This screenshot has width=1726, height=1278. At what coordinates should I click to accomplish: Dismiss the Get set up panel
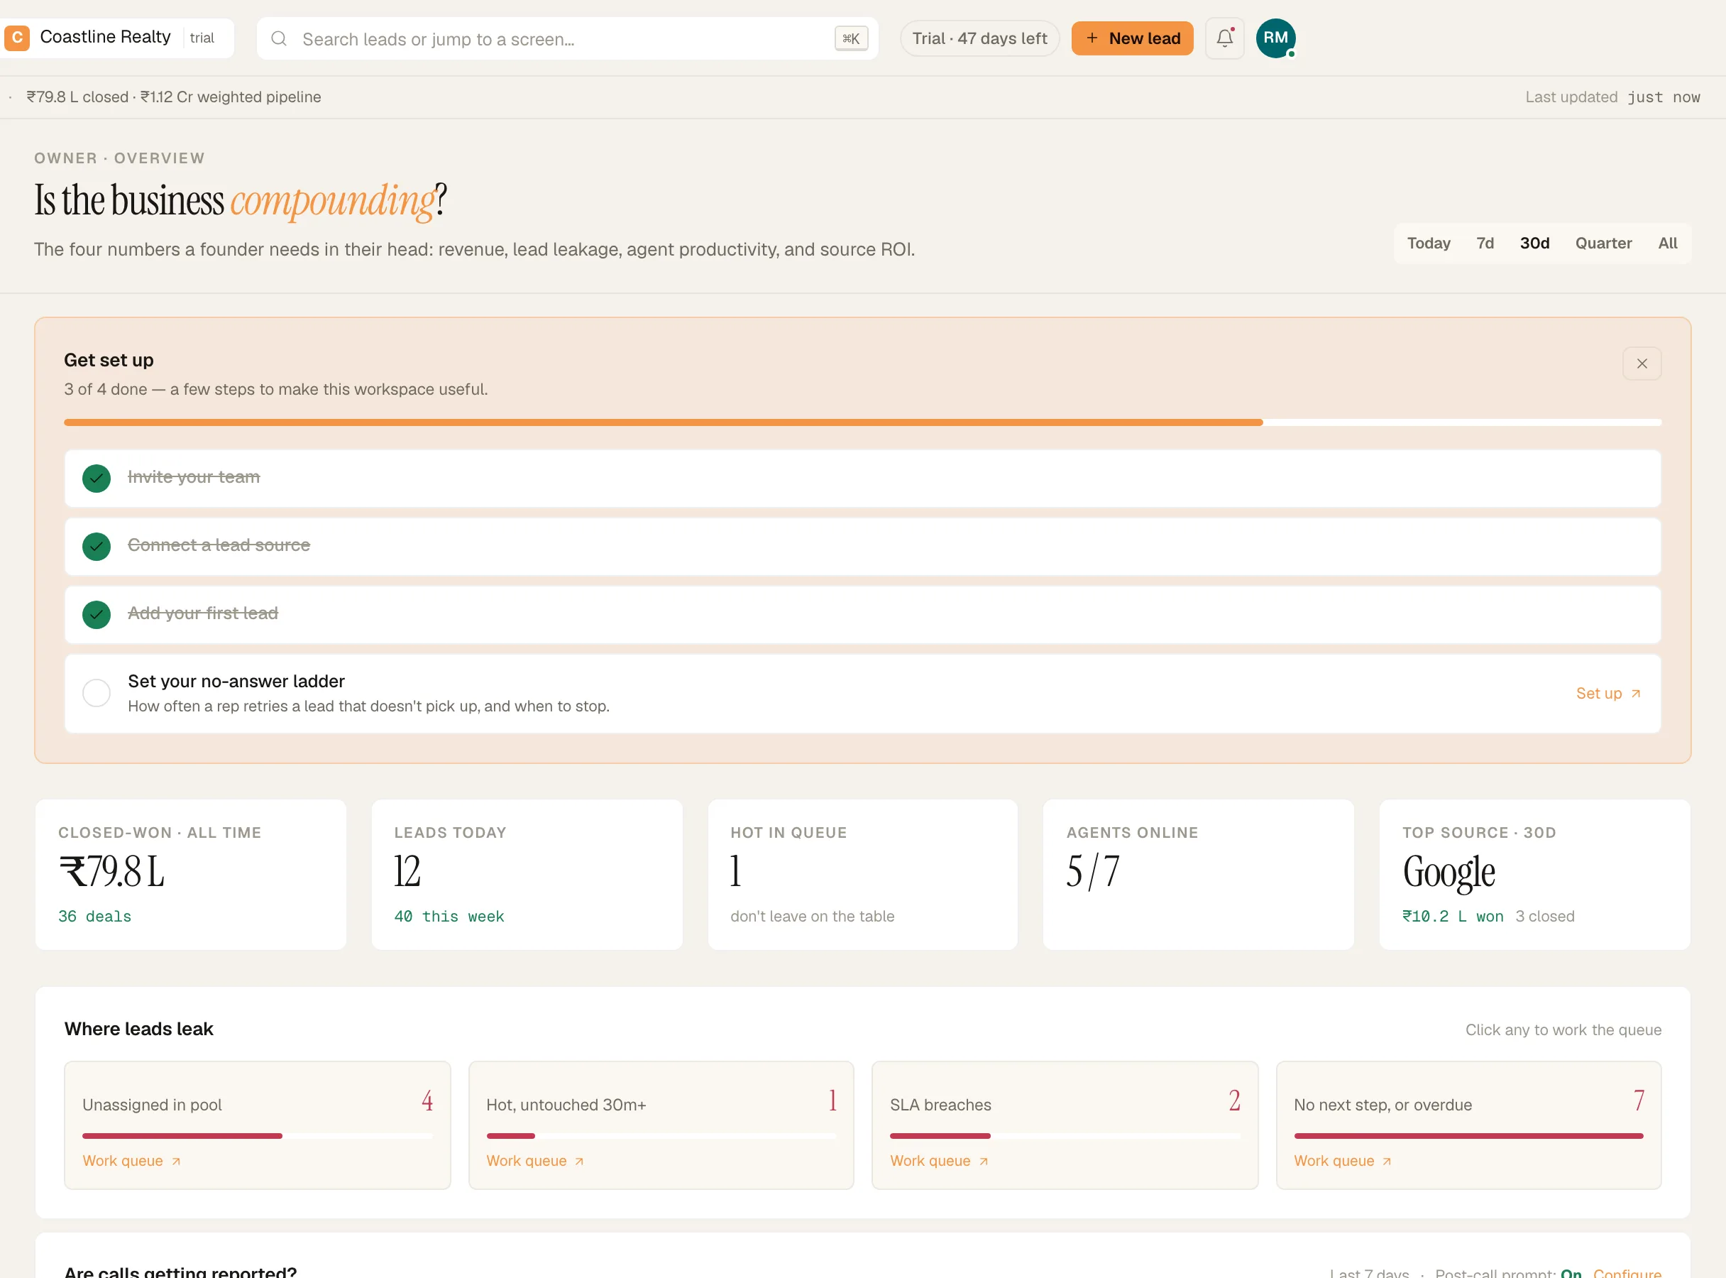tap(1642, 364)
